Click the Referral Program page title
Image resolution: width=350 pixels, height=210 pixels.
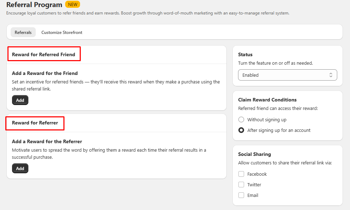coord(34,5)
